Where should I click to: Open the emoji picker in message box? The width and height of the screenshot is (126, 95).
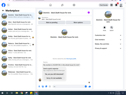tap(86, 86)
